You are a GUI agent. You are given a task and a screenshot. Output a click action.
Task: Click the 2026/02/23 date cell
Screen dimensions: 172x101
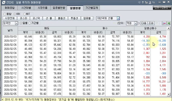click(x=10, y=57)
